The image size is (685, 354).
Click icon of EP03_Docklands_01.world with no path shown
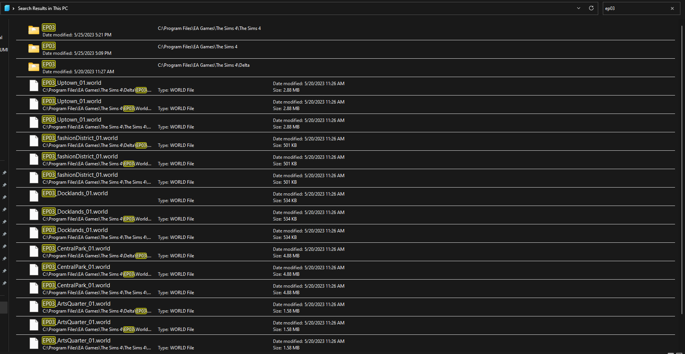click(34, 196)
